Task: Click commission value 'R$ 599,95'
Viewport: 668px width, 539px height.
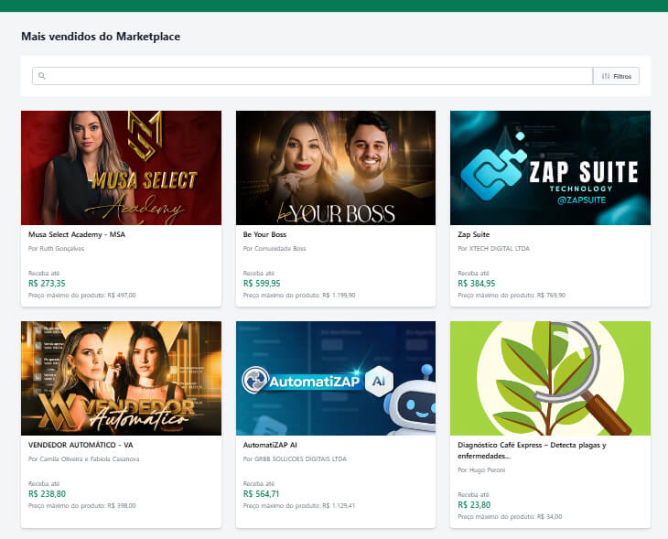Action: tap(262, 284)
